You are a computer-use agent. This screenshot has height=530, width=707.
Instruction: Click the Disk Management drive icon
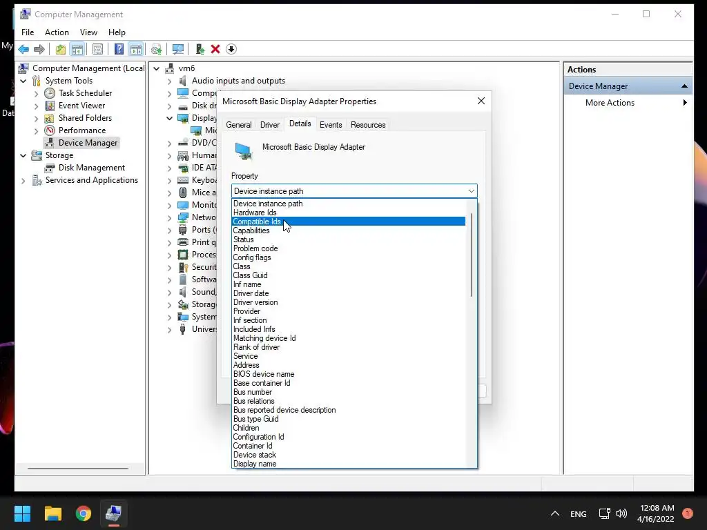50,168
